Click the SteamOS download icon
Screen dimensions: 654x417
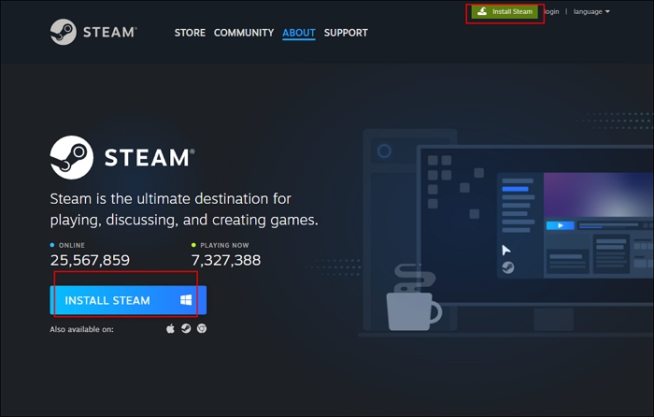186,328
